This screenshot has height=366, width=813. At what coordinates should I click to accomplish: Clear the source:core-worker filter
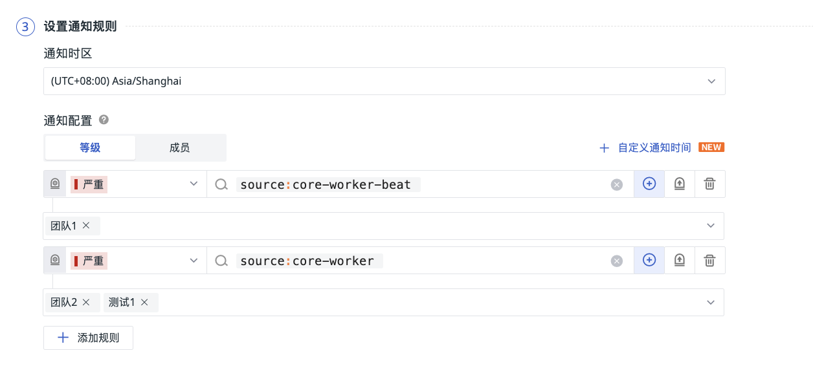(x=617, y=261)
